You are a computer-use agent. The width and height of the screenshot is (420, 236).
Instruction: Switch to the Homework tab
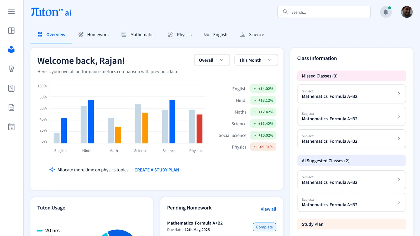tap(93, 35)
